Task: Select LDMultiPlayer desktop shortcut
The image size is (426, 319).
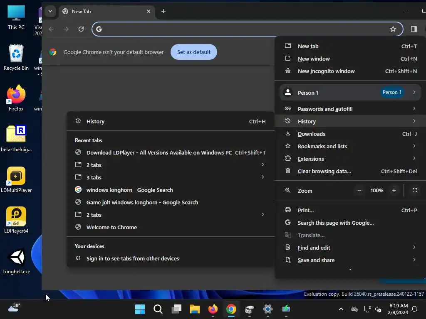Action: [16, 179]
